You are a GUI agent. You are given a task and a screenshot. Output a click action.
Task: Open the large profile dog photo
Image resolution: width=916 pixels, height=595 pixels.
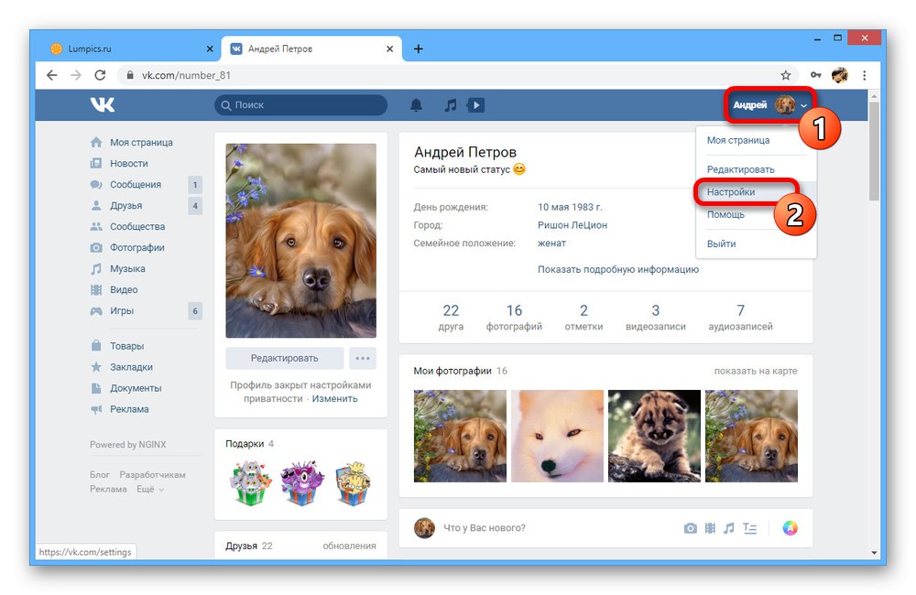[x=300, y=241]
